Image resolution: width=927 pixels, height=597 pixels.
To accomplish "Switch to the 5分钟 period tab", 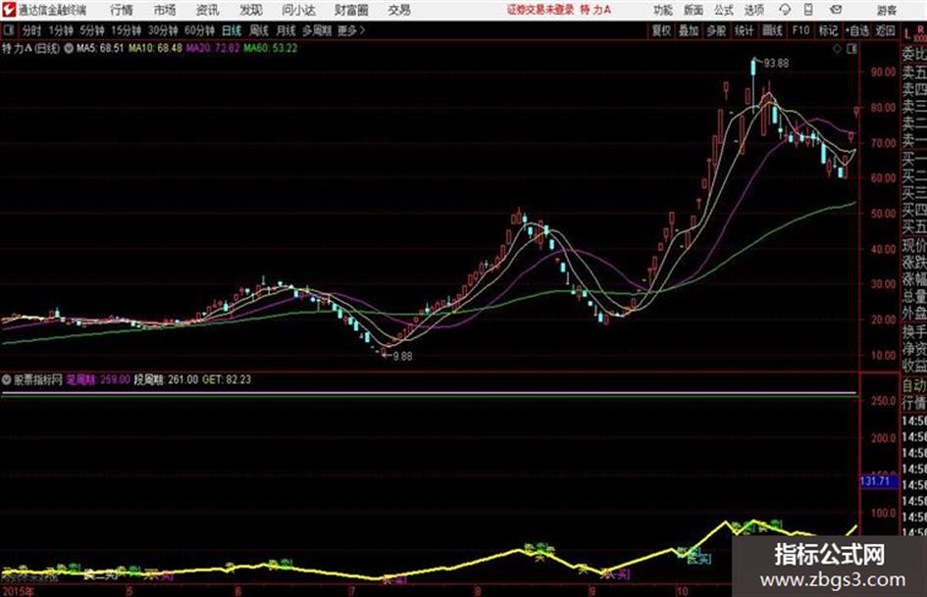I will 92,30.
